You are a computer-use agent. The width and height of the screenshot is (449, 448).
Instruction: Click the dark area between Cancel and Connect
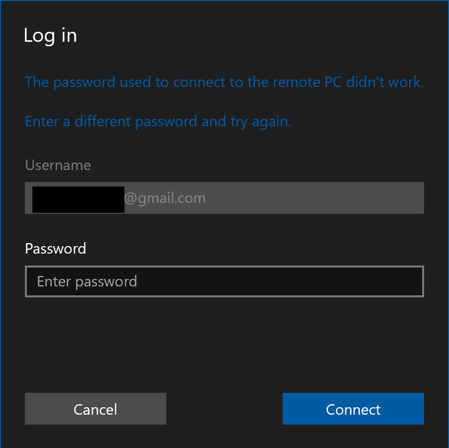click(224, 409)
